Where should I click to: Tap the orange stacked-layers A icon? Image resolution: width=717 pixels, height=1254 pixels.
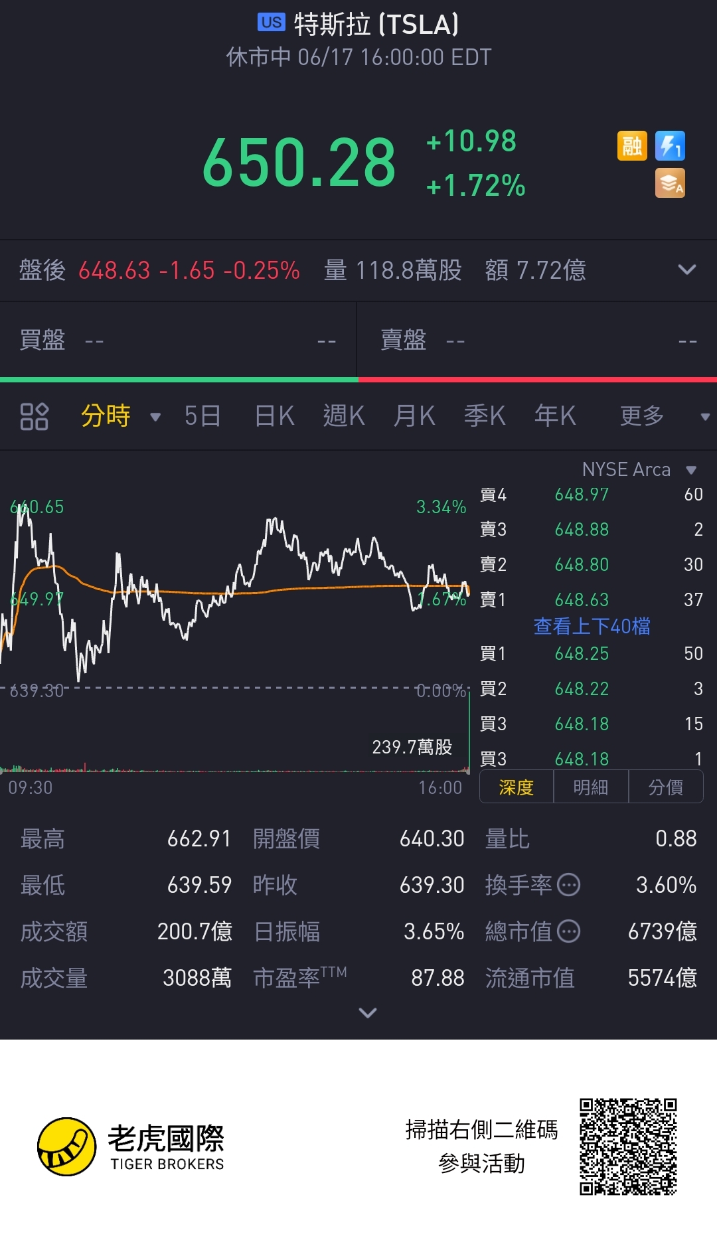point(670,184)
